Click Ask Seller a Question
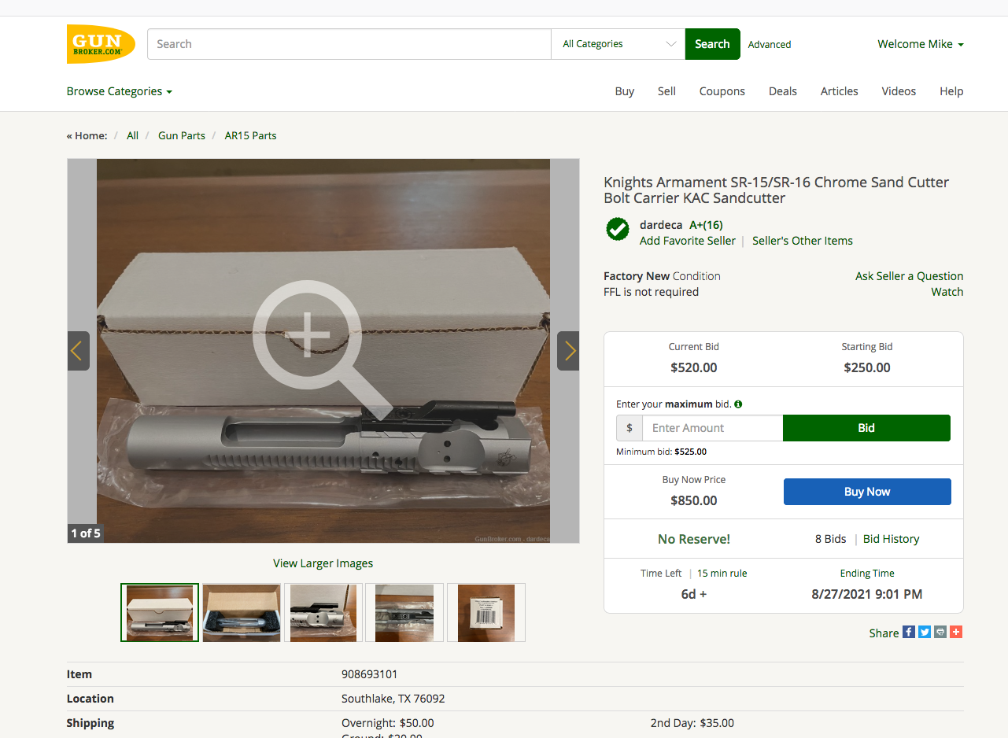The image size is (1008, 738). coord(910,276)
